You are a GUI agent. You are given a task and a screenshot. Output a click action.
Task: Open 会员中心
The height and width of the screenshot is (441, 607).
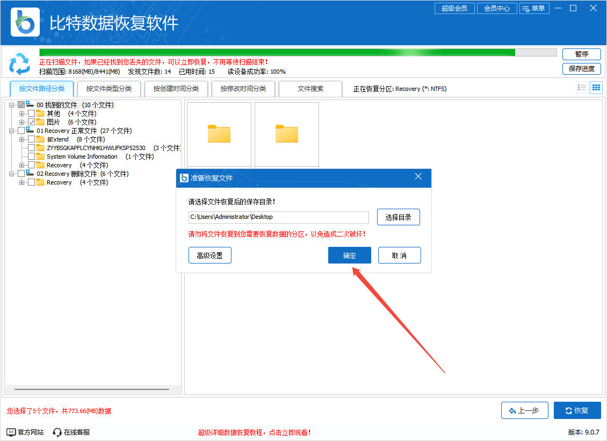click(x=497, y=8)
